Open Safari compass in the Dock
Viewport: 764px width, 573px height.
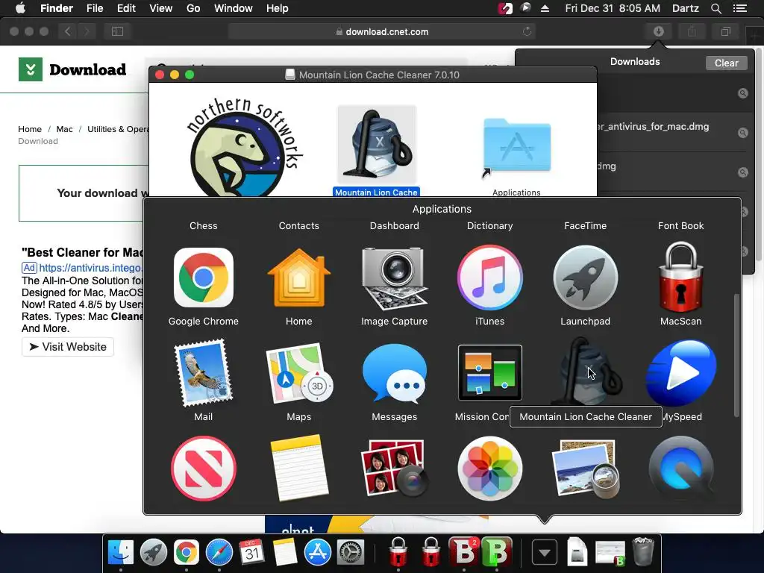[x=219, y=553]
